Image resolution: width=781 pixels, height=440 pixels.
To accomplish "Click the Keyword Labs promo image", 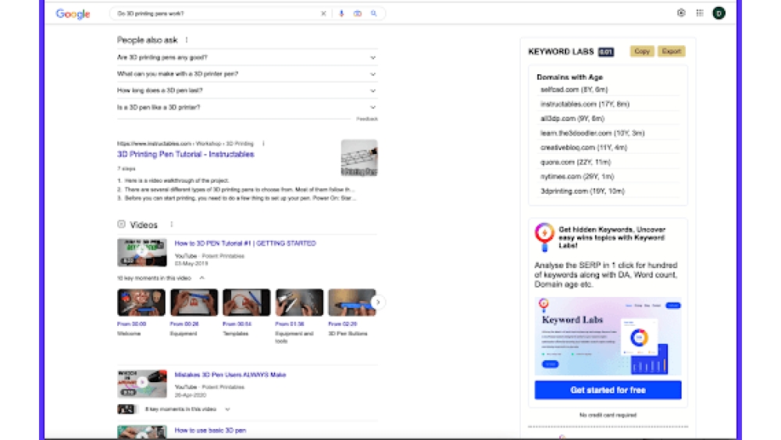I will click(608, 336).
